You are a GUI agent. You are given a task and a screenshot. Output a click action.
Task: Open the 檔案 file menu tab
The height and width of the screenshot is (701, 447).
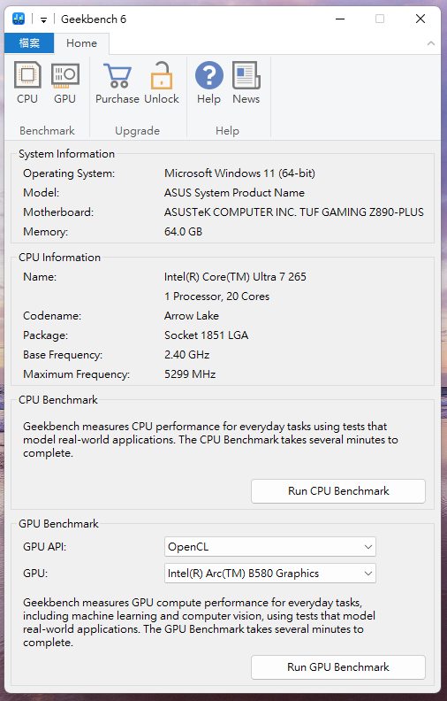[29, 43]
